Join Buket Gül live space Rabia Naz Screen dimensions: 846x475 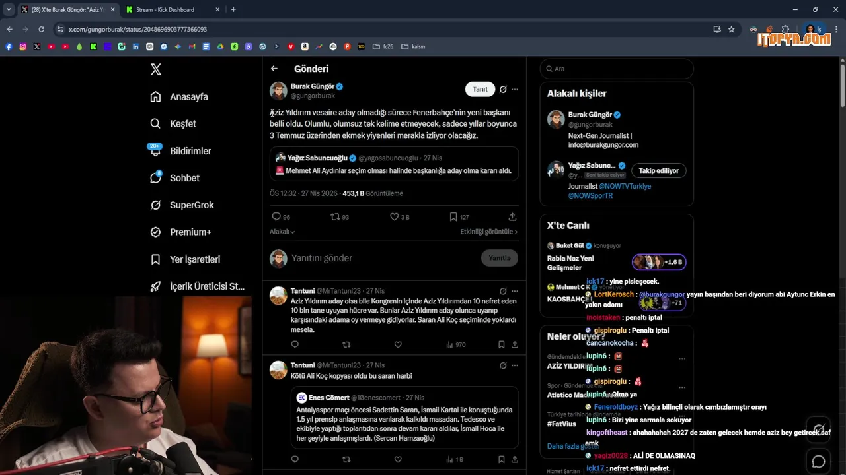tap(658, 262)
